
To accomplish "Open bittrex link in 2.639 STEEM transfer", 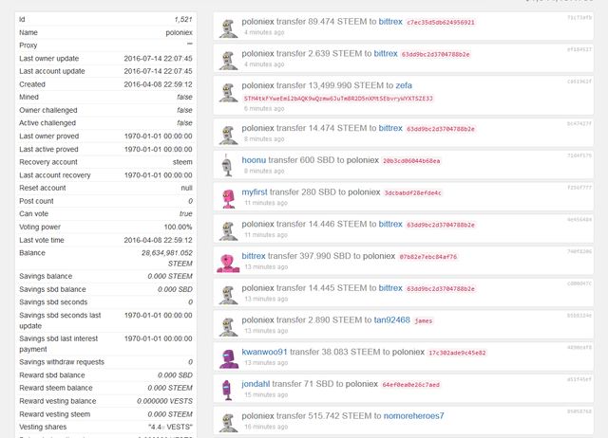I will click(x=386, y=53).
